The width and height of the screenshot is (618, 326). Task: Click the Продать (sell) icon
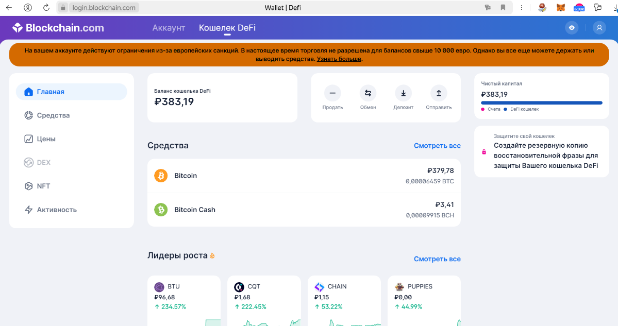tap(332, 94)
